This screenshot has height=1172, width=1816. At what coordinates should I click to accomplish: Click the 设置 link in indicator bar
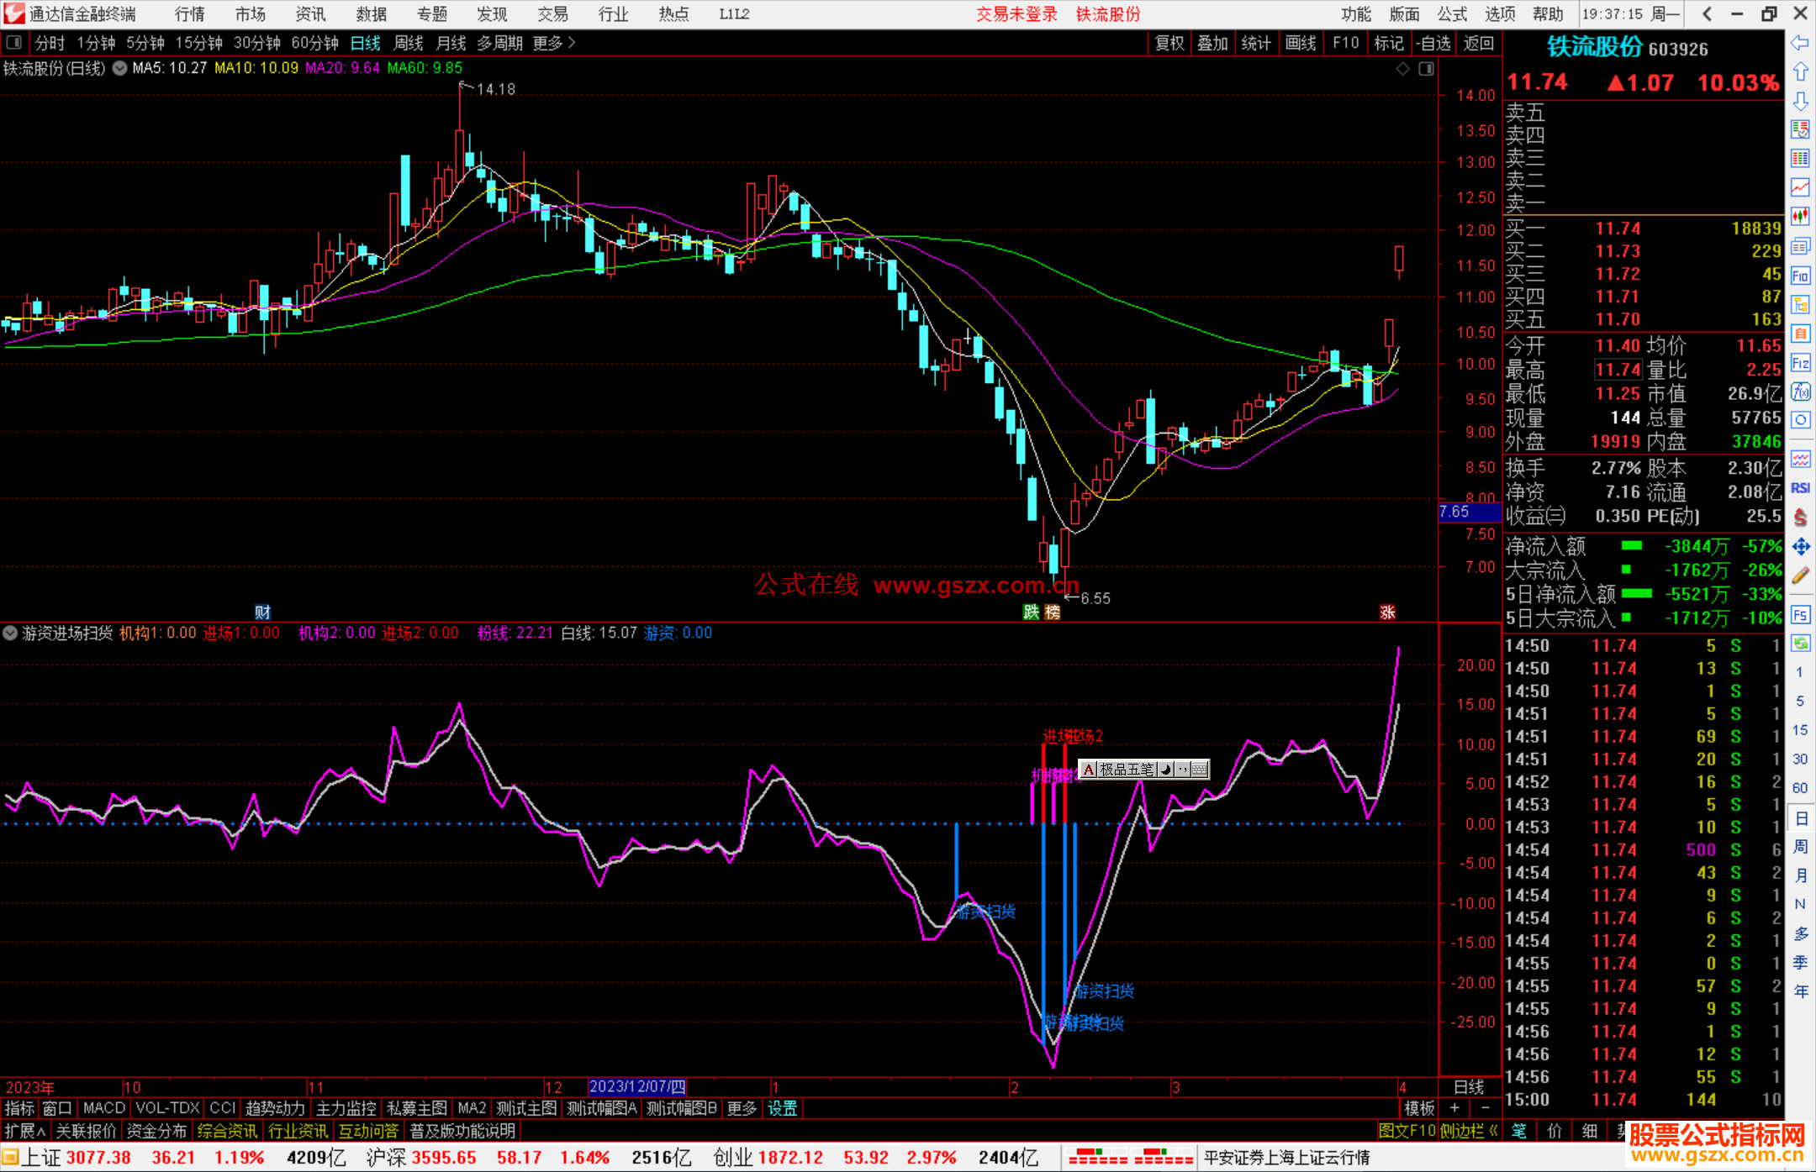pos(782,1108)
